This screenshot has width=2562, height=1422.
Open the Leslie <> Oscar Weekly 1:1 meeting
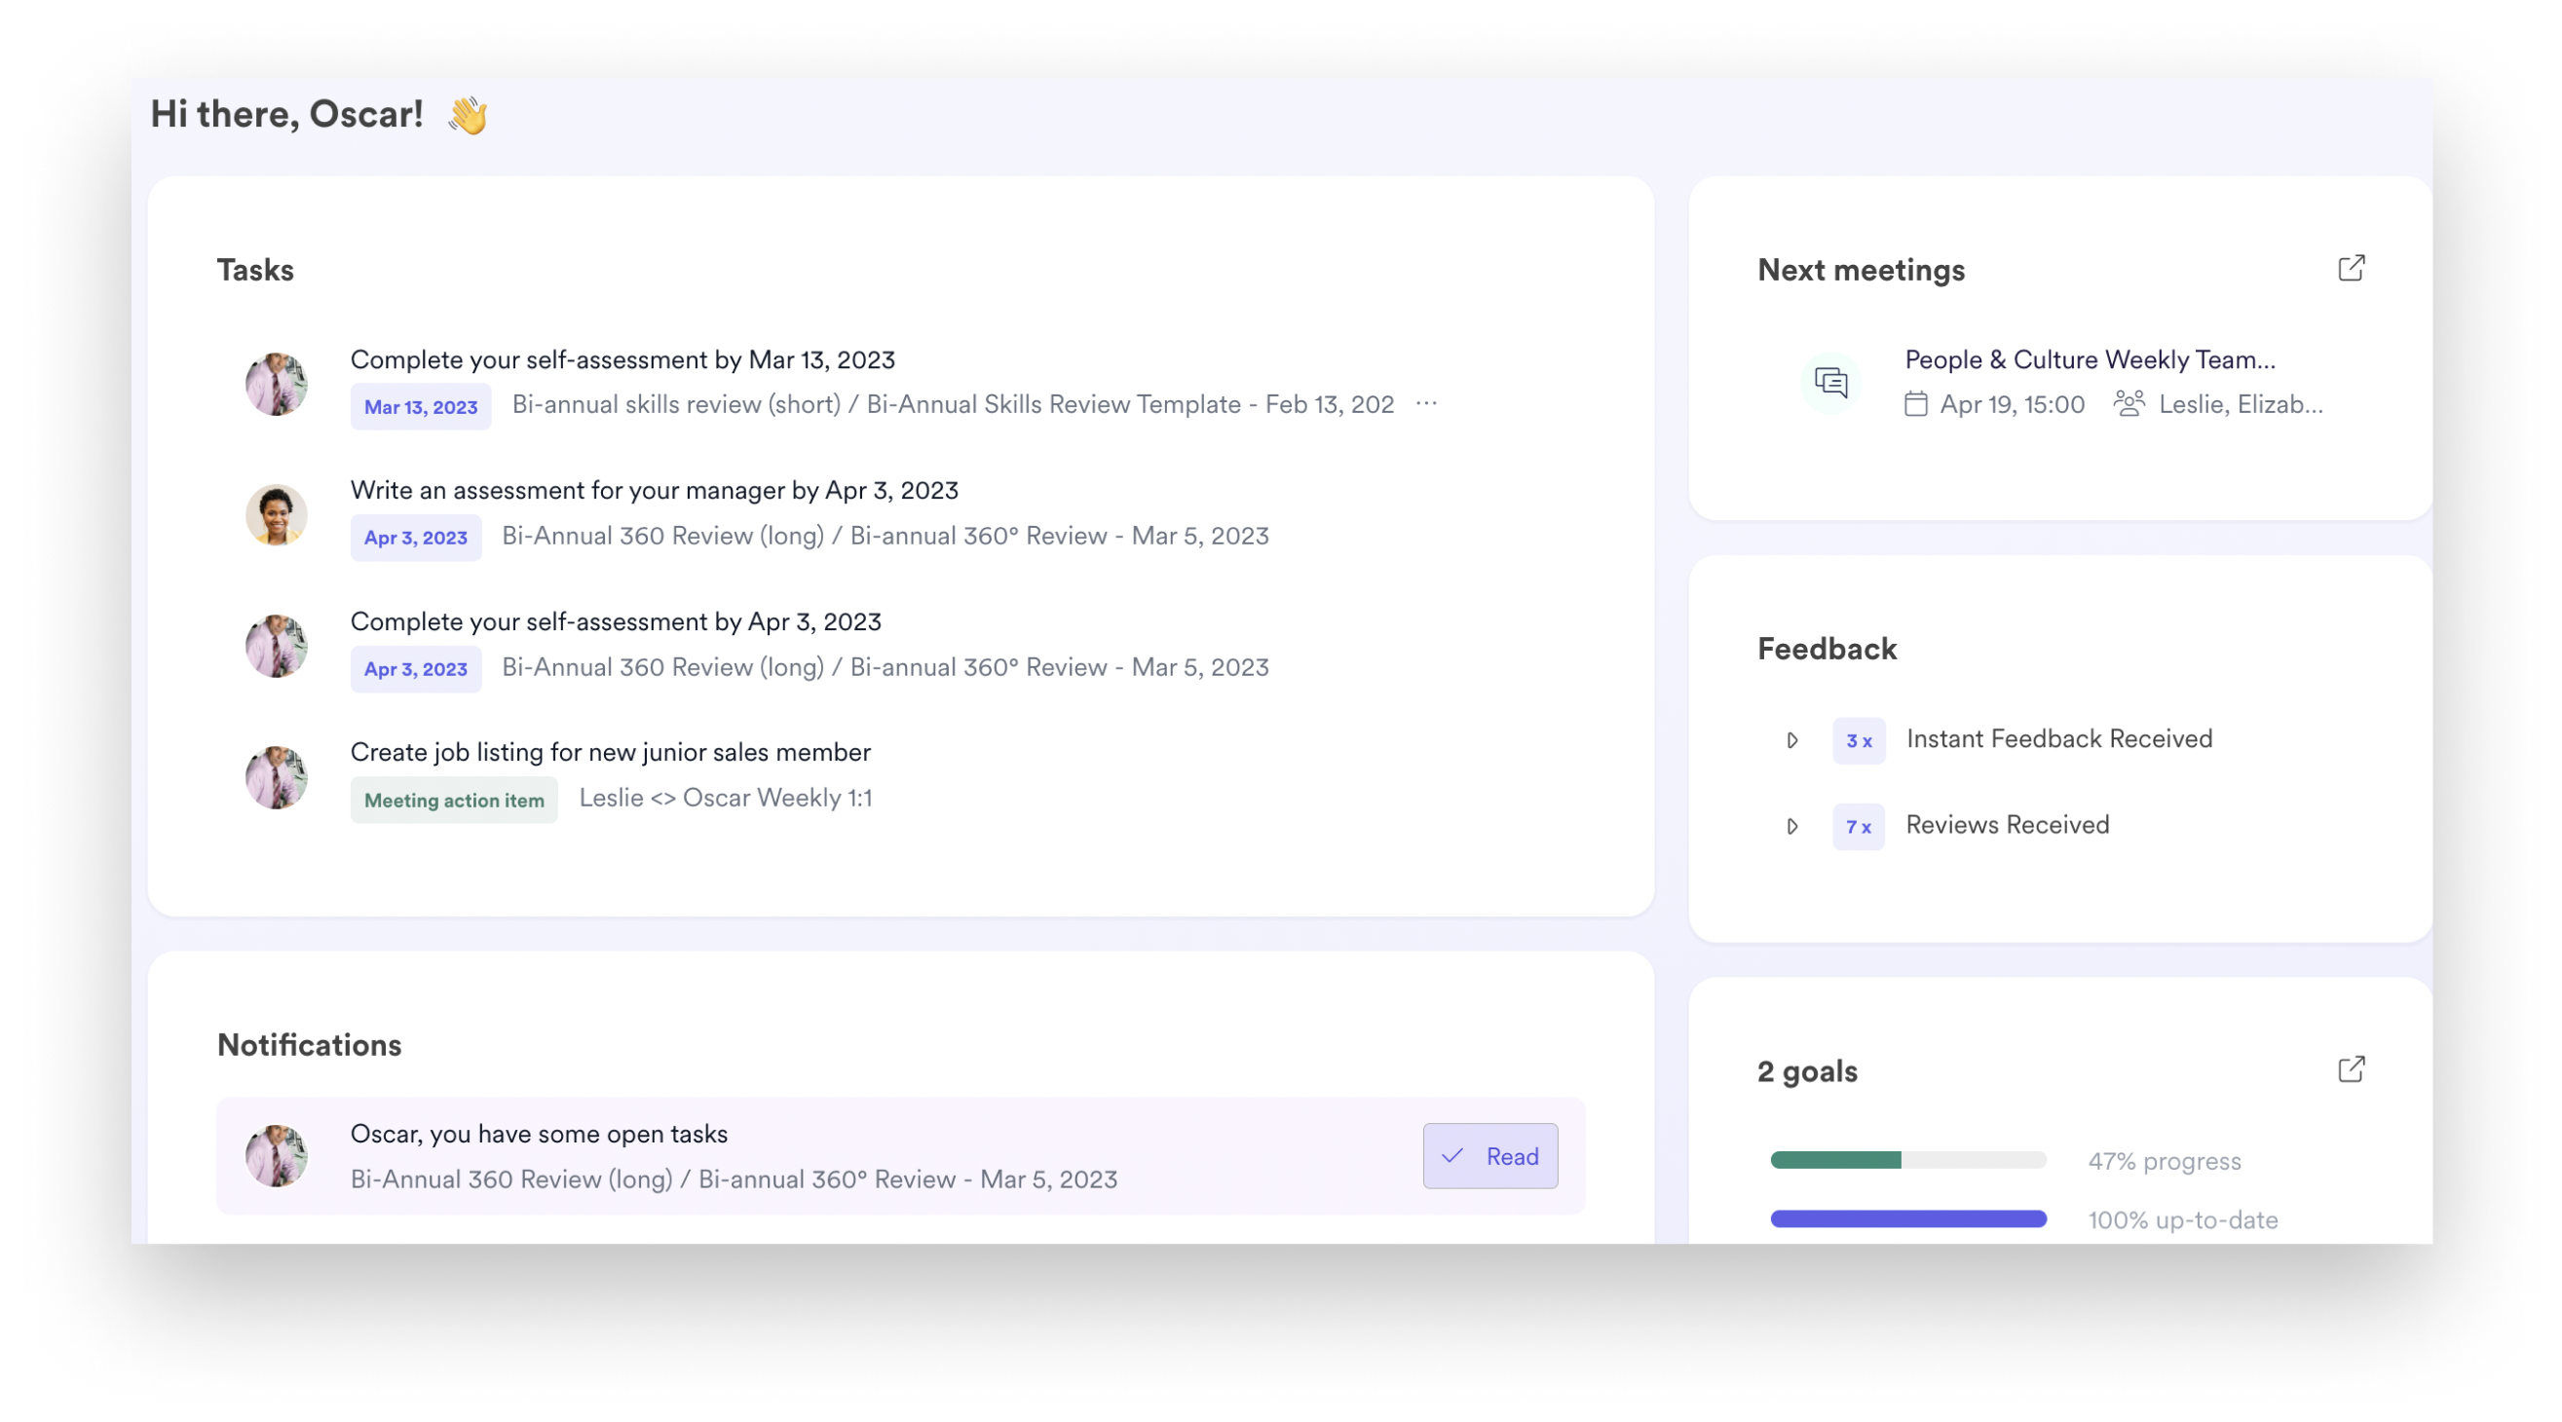727,798
